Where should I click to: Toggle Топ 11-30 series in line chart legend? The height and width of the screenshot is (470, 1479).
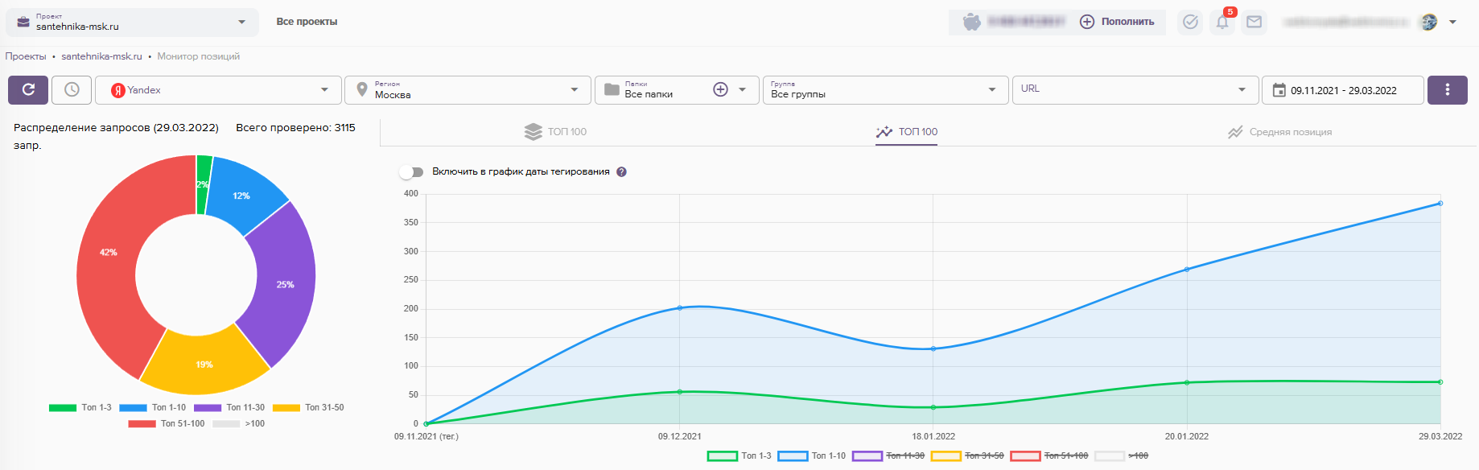point(888,456)
